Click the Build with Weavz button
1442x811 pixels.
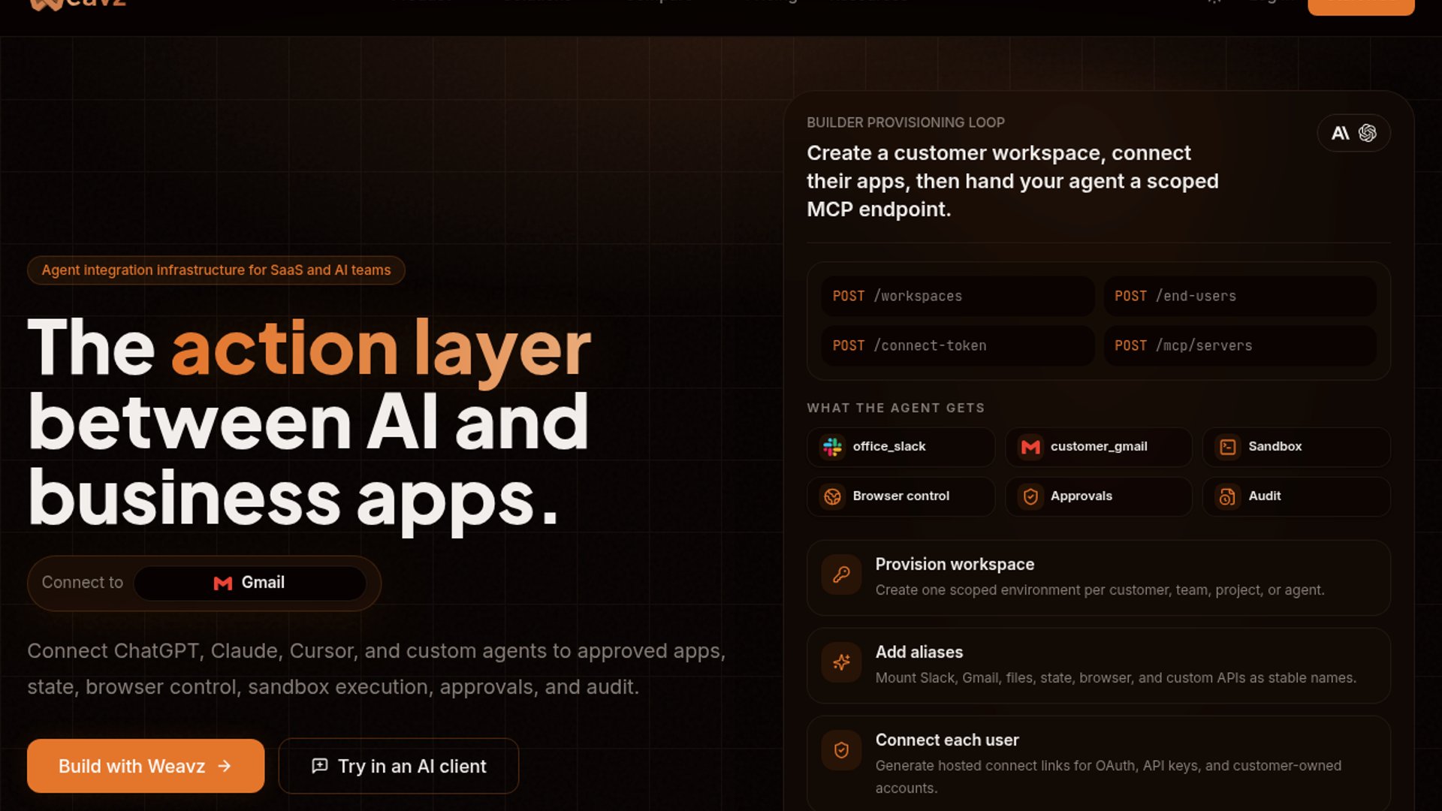[x=146, y=766]
